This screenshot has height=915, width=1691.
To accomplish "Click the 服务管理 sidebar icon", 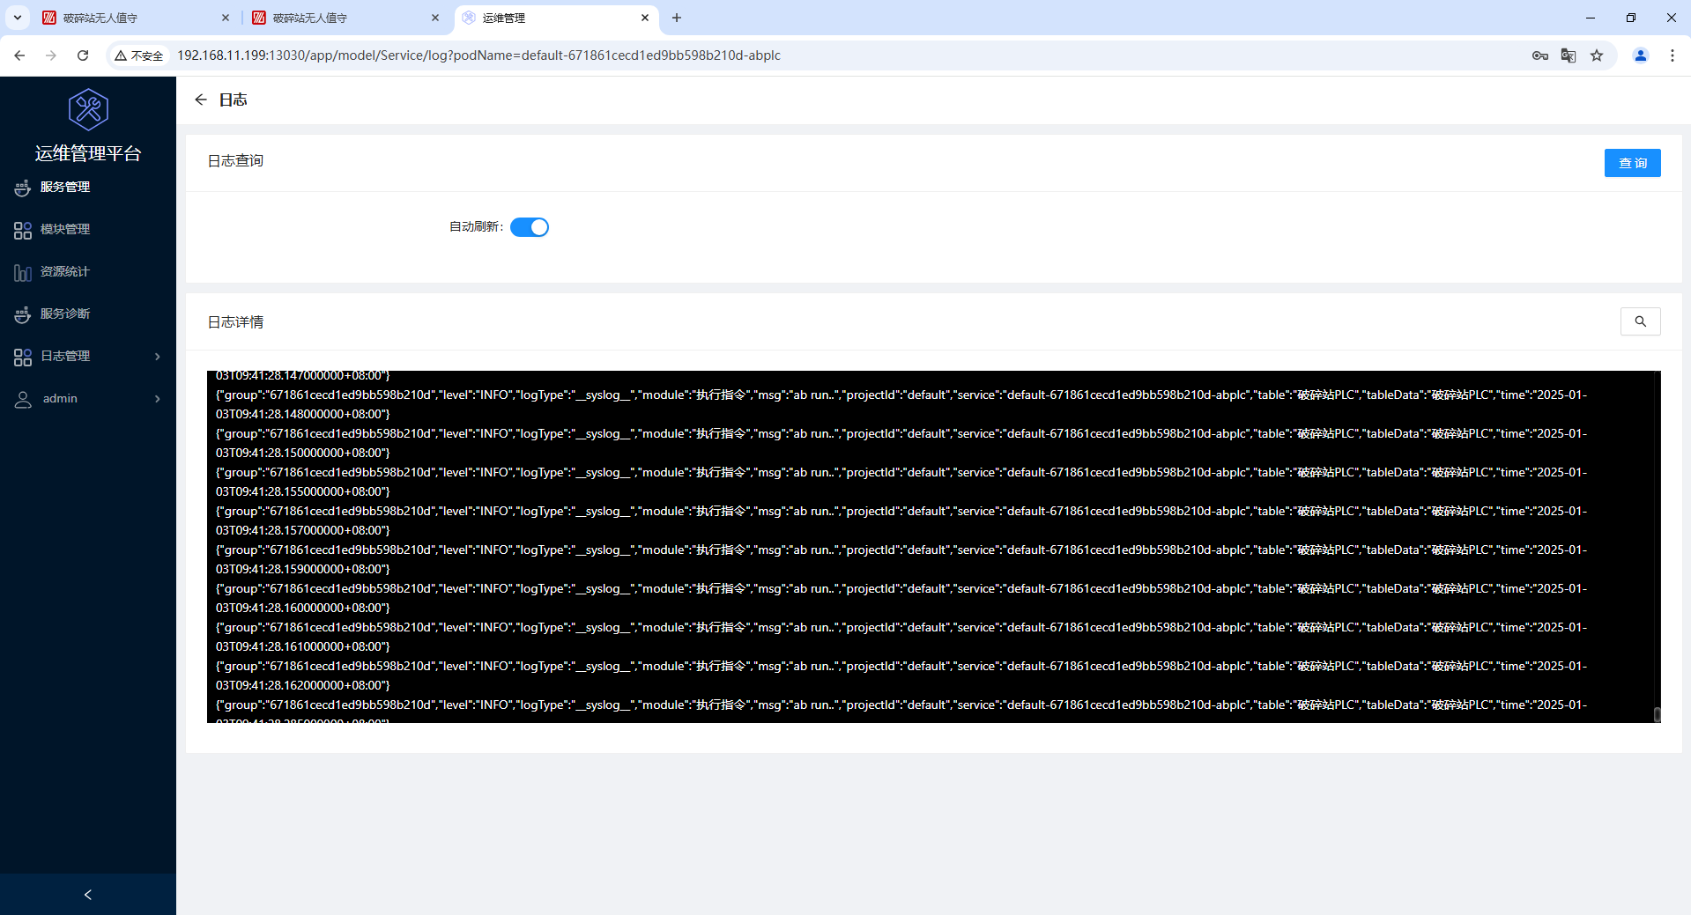I will pyautogui.click(x=23, y=188).
